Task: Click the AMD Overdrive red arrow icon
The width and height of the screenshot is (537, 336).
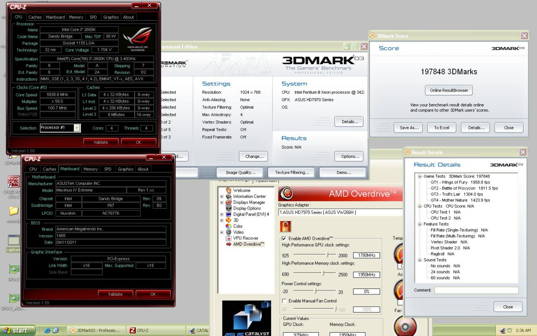Action: click(229, 244)
